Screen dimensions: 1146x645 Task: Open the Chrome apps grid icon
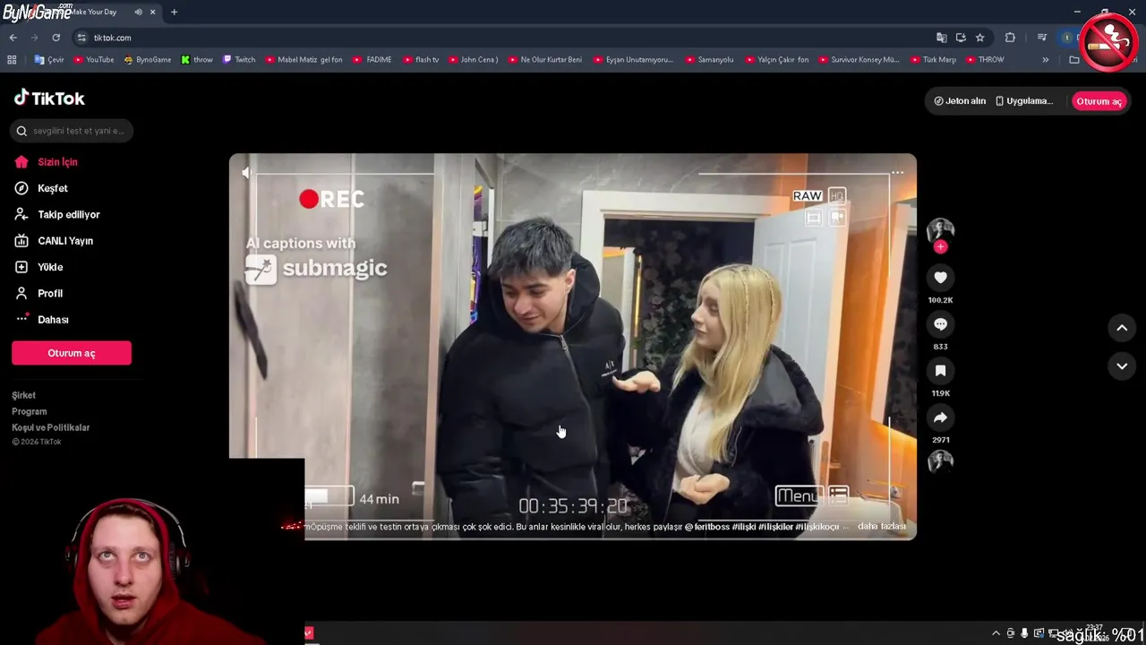12,60
